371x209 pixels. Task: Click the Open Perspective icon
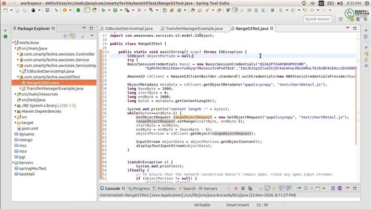coord(341,19)
